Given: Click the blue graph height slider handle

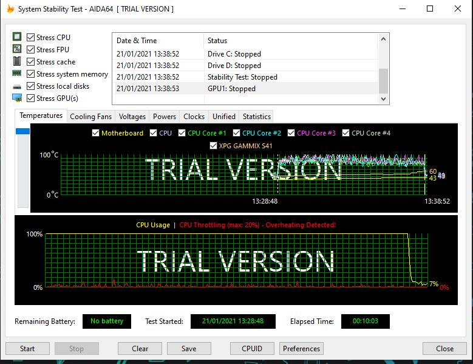Looking at the screenshot, I should coord(22,131).
